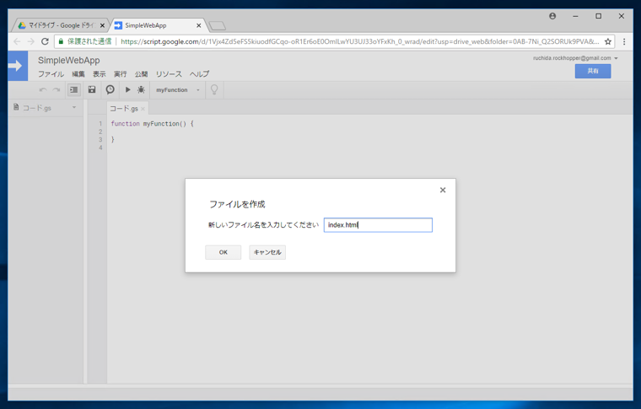The height and width of the screenshot is (409, 641).
Task: Close the create file dialog X
Action: pos(443,190)
